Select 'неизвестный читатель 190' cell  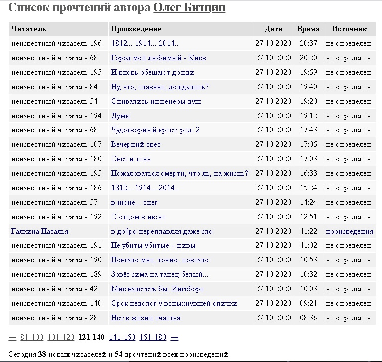pyautogui.click(x=58, y=260)
